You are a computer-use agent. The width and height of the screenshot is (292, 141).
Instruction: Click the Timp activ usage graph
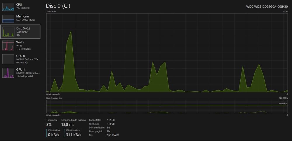(167, 53)
